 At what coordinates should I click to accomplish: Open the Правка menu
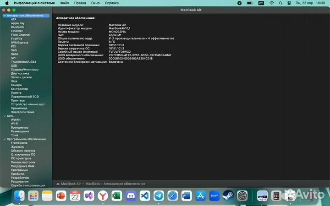click(x=80, y=3)
